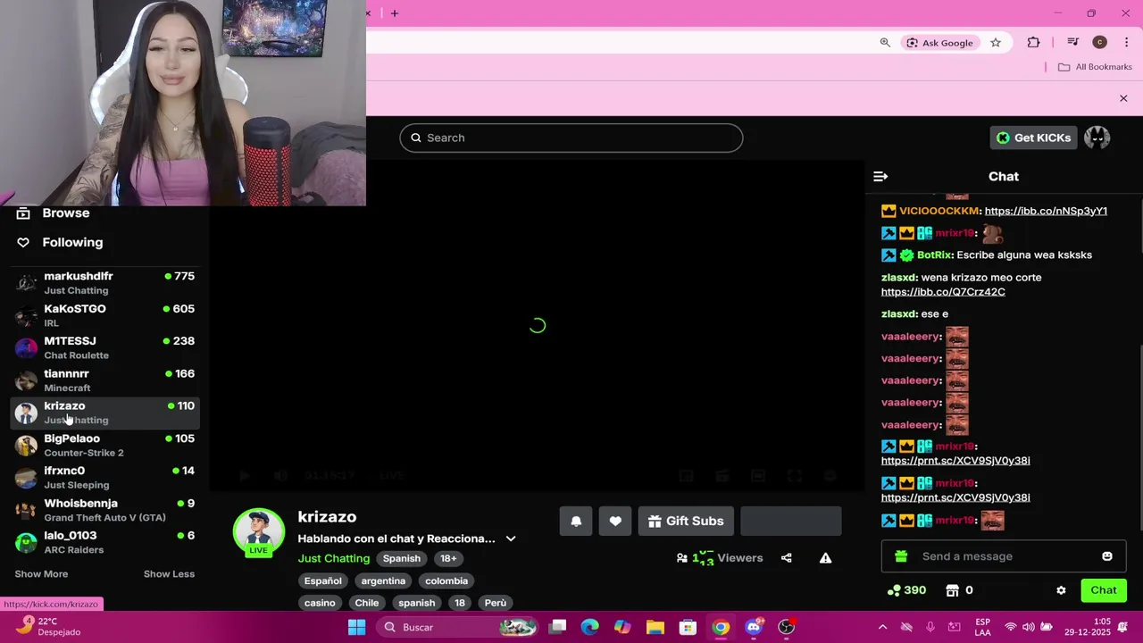Report stream using warning triangle icon

(x=826, y=558)
